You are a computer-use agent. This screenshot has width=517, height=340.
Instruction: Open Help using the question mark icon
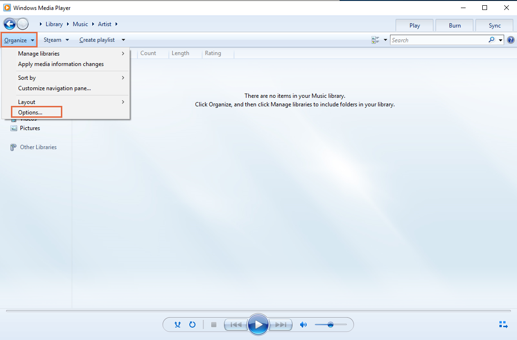click(511, 39)
